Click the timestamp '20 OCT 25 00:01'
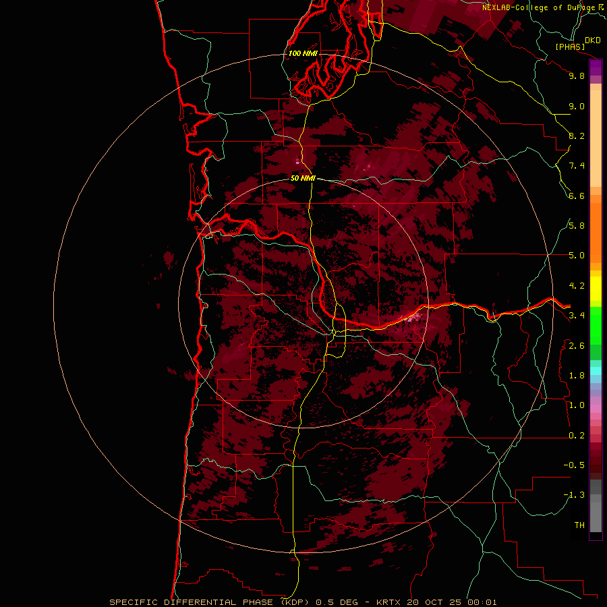Image resolution: width=607 pixels, height=607 pixels. click(x=452, y=602)
